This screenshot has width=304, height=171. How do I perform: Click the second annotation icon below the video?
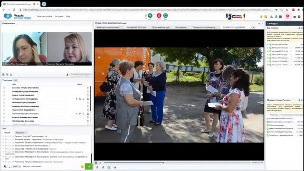pyautogui.click(x=103, y=167)
